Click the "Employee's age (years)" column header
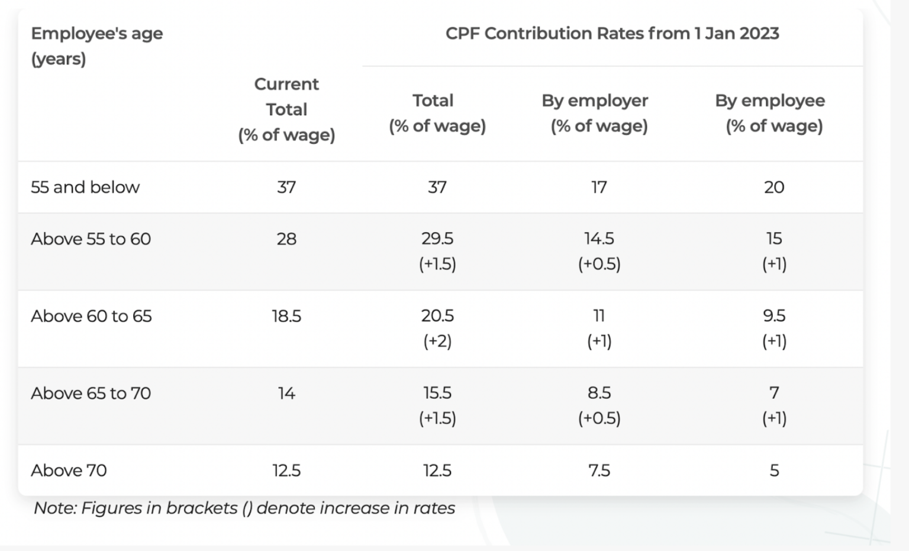Image resolution: width=909 pixels, height=551 pixels. tap(96, 46)
